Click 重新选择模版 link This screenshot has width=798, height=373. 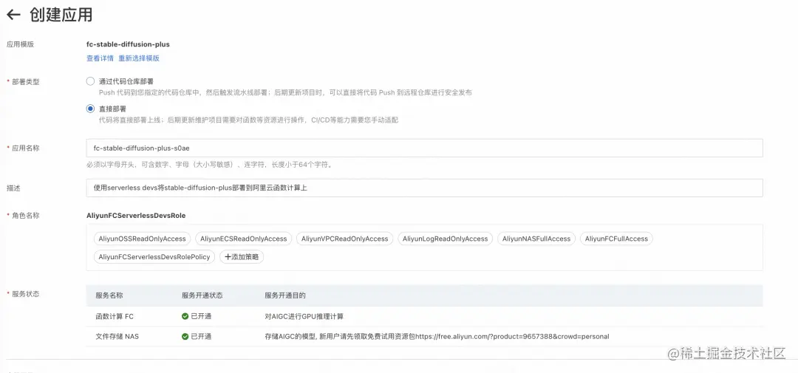click(x=139, y=58)
